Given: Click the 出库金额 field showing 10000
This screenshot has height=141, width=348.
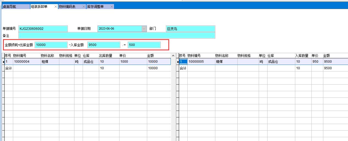Looking at the screenshot, I should click(x=51, y=45).
